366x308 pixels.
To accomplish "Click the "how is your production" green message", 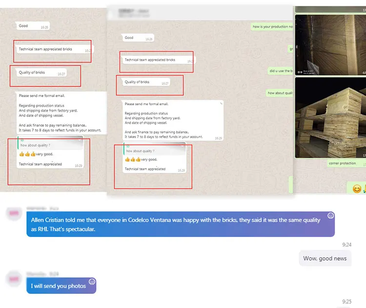I will tap(272, 27).
